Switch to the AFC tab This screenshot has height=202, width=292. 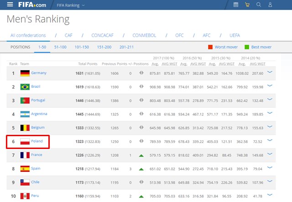point(207,36)
